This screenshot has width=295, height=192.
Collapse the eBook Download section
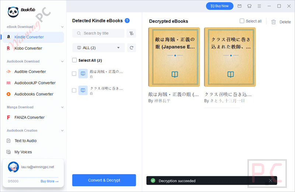coord(62,27)
